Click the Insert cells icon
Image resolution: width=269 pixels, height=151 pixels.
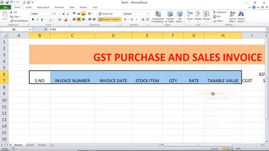tap(190, 14)
